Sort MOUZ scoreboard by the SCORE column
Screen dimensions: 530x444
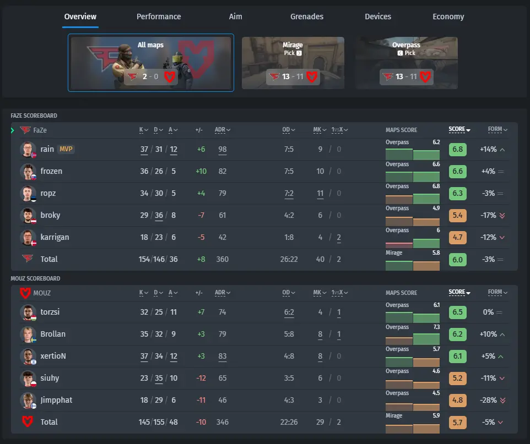tap(459, 292)
